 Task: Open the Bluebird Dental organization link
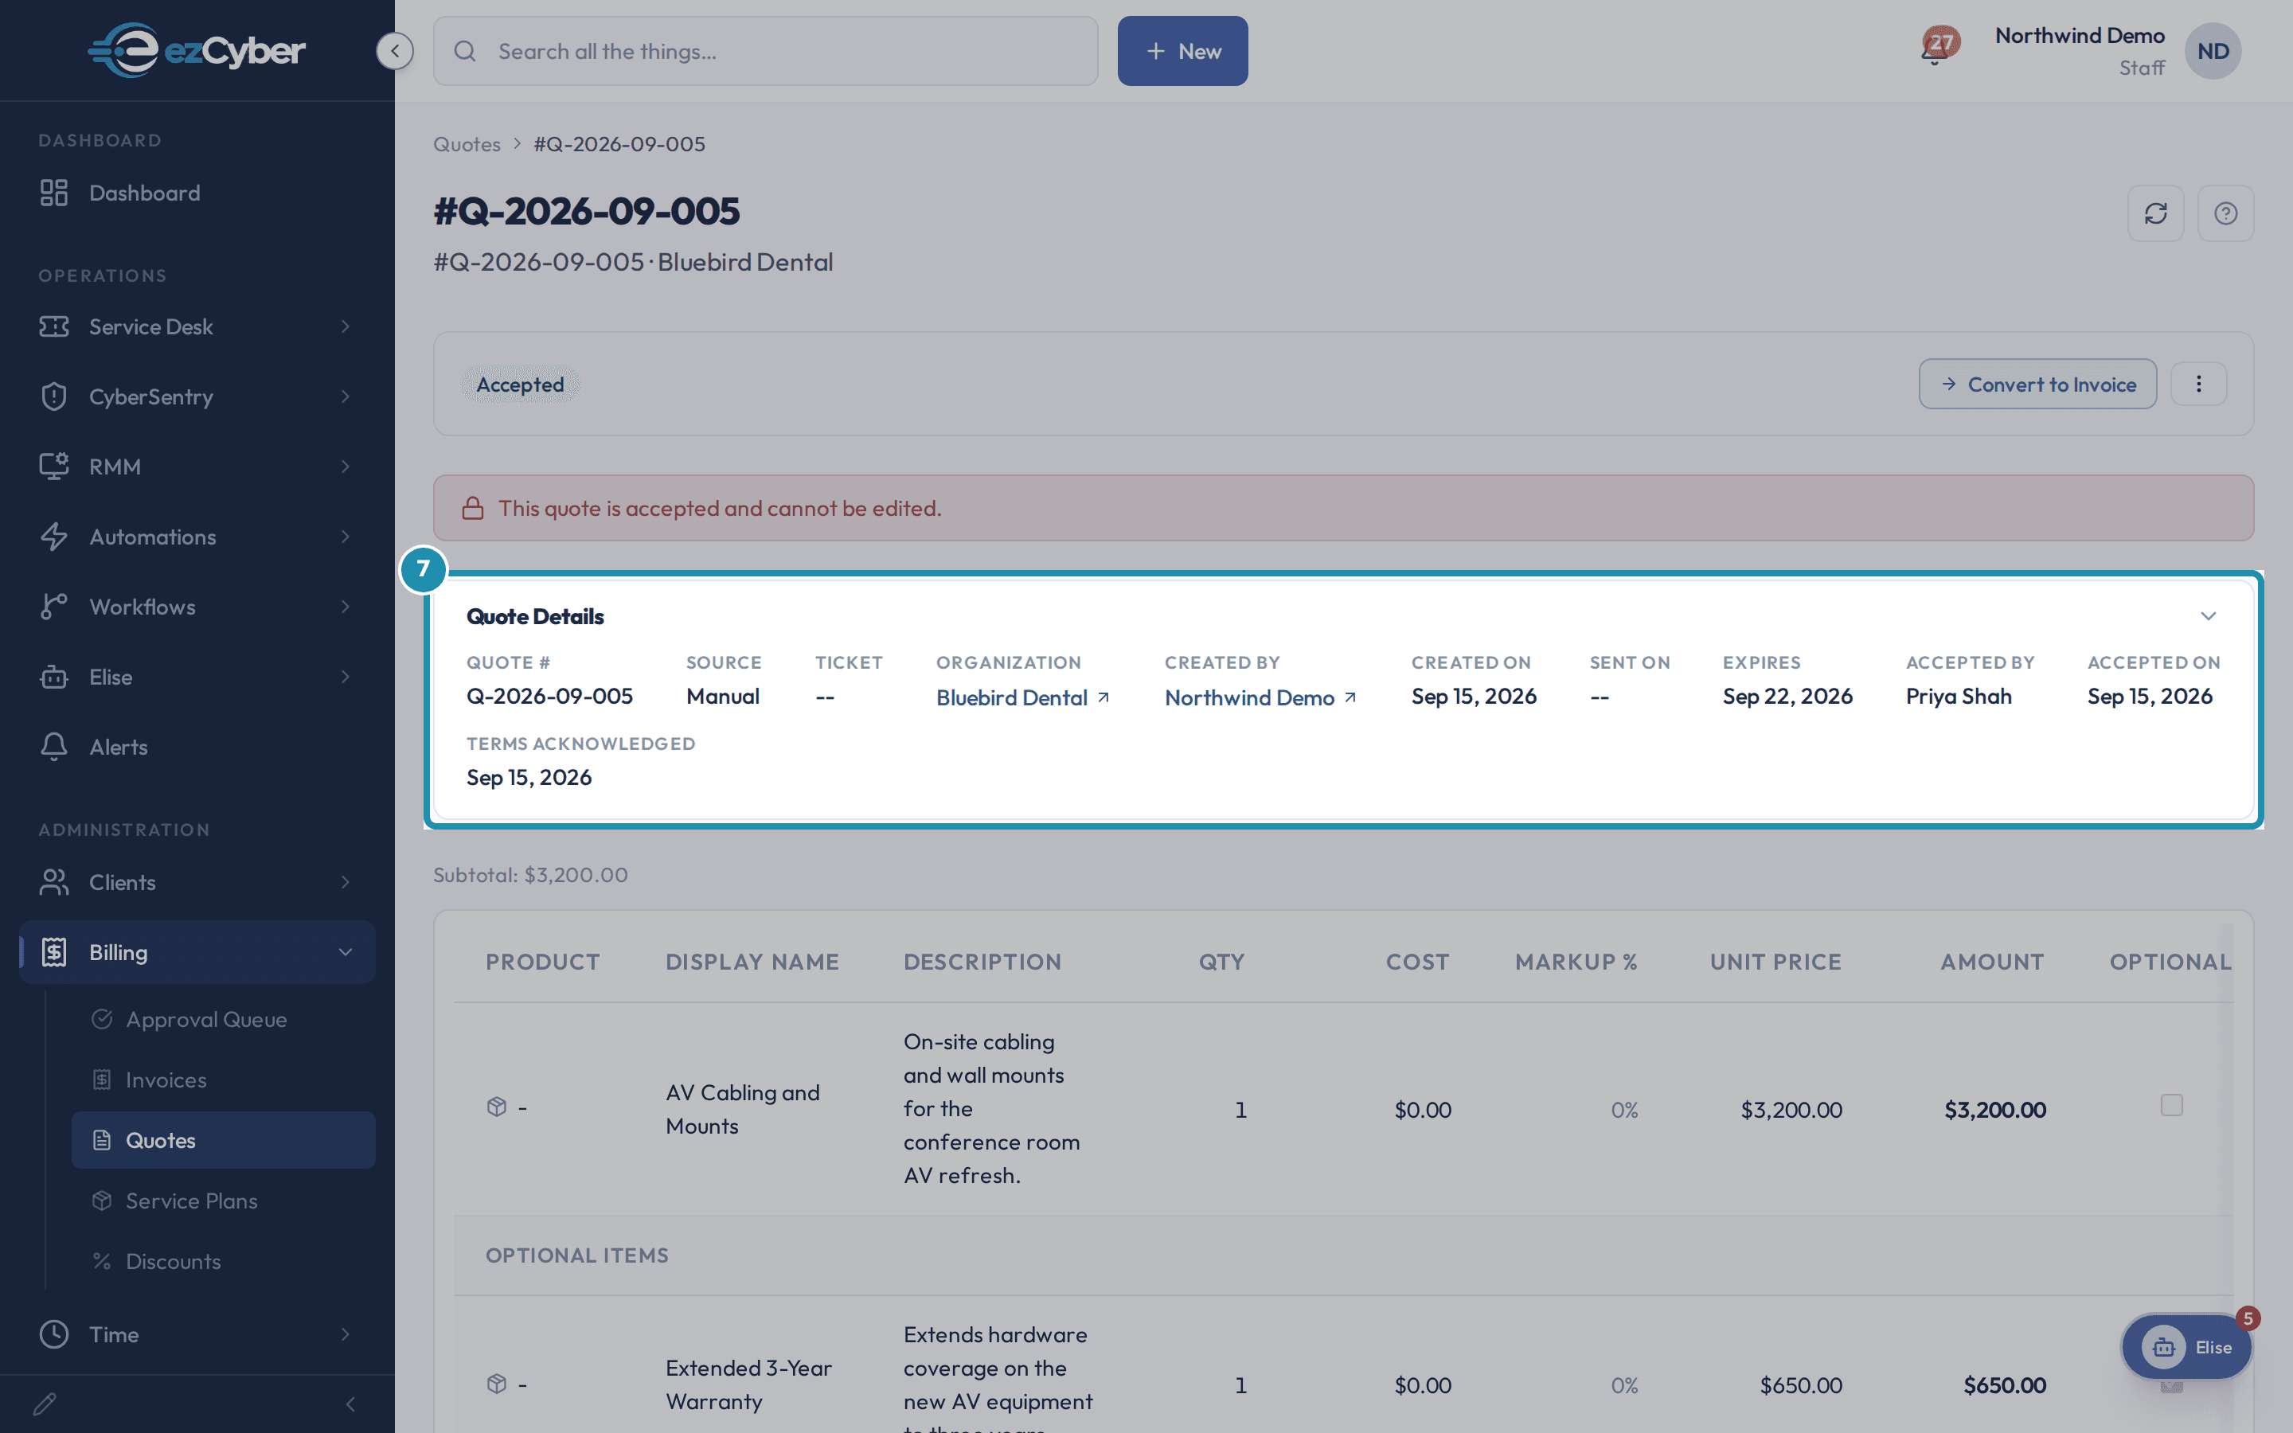tap(1022, 697)
